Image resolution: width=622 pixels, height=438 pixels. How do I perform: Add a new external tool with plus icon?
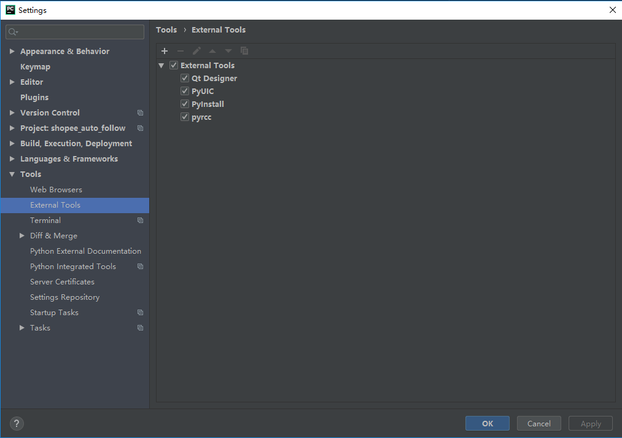pyautogui.click(x=165, y=51)
